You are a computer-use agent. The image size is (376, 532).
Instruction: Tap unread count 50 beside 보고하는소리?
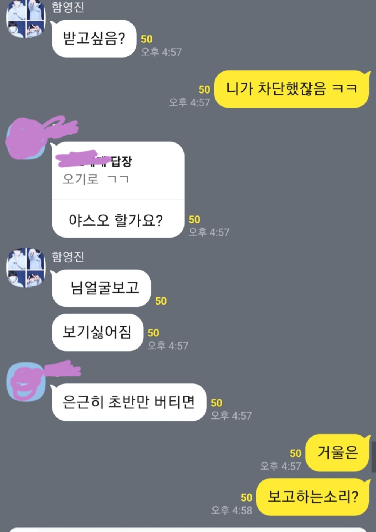[246, 498]
